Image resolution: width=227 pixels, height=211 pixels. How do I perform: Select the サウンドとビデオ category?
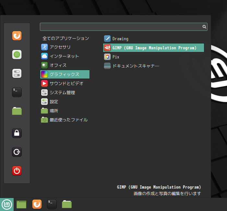(x=65, y=83)
